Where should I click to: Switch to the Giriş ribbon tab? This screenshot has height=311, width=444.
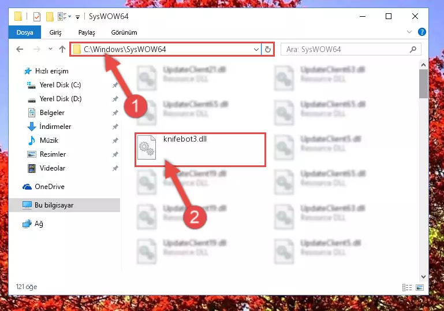pyautogui.click(x=55, y=32)
